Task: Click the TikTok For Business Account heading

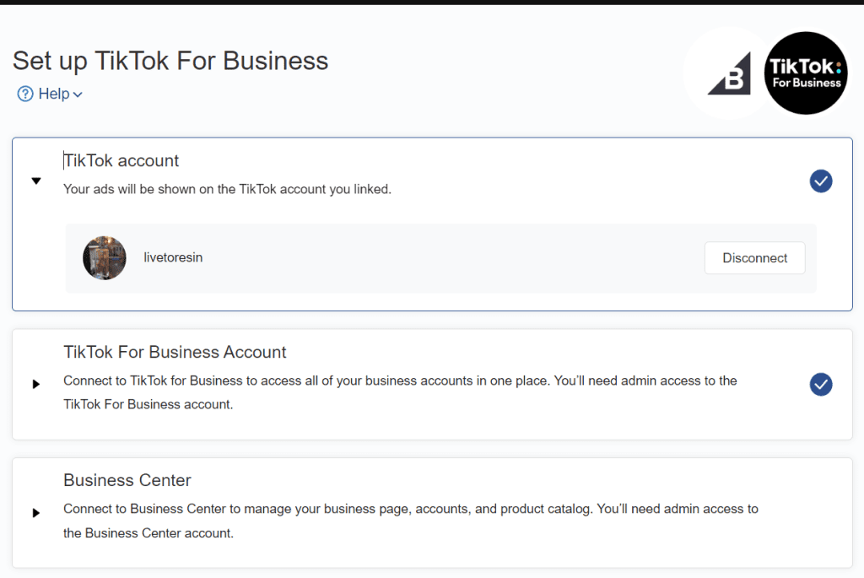Action: pos(175,352)
